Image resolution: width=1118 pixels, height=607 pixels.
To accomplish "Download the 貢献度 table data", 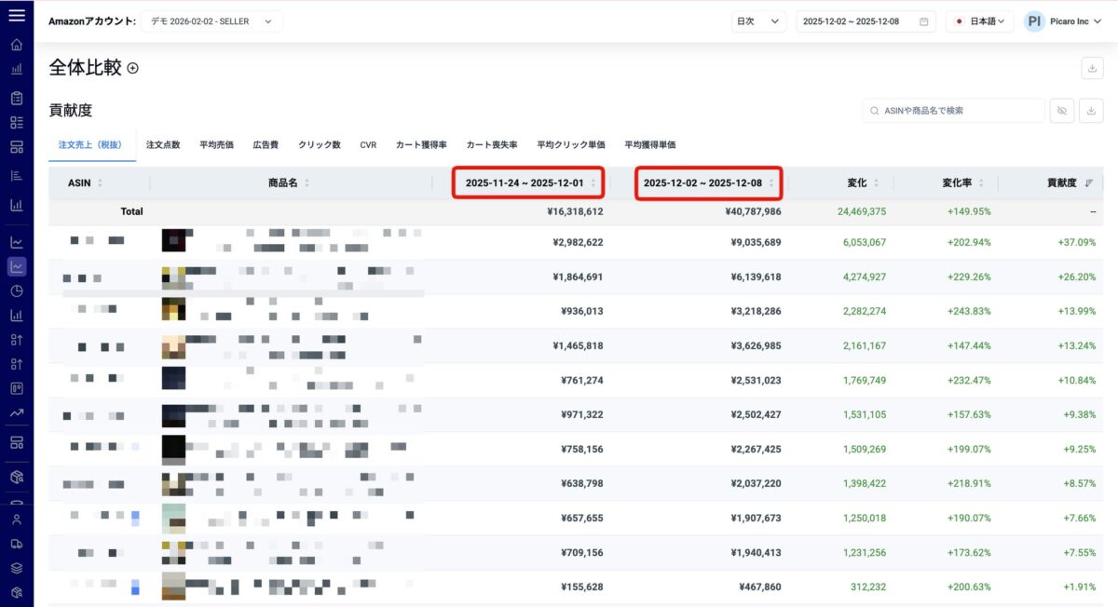I will click(1091, 111).
